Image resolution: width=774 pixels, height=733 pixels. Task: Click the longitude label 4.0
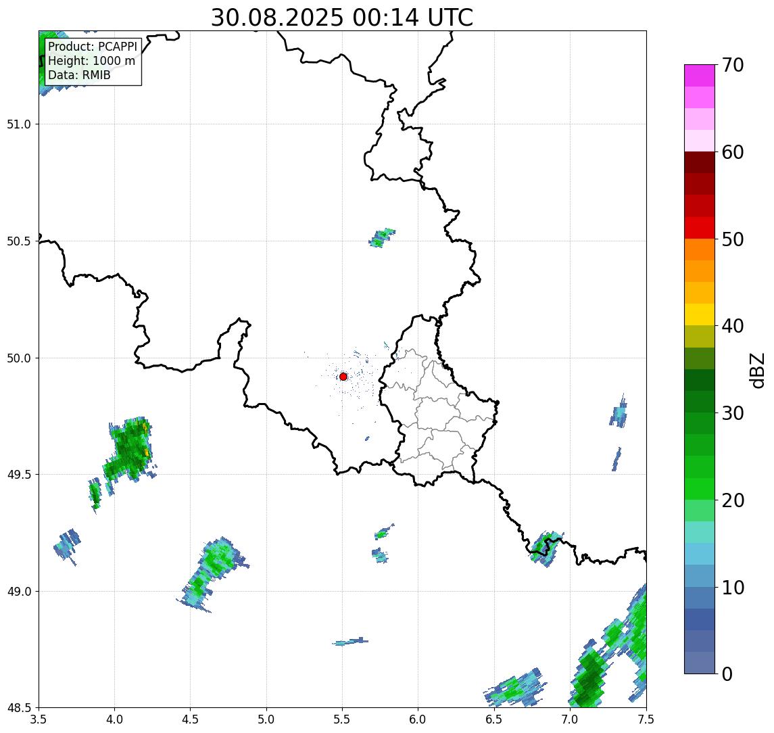coord(114,719)
